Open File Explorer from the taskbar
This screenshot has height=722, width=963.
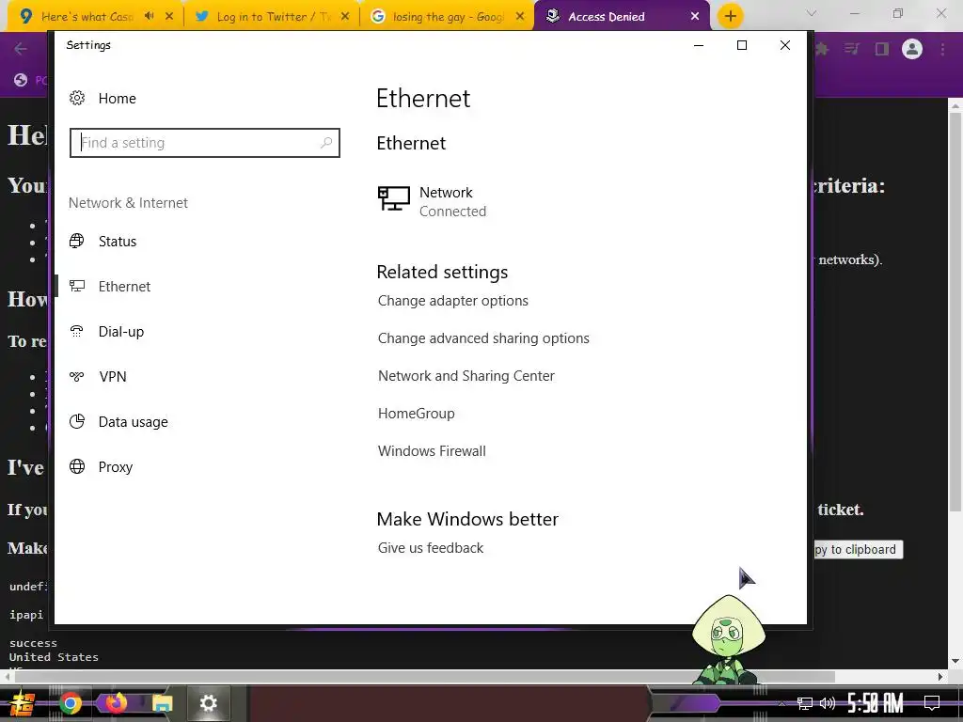[x=162, y=703]
